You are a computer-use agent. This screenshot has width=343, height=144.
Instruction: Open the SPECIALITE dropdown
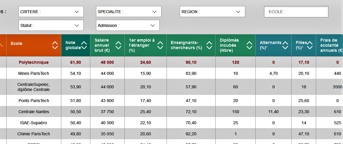click(129, 12)
